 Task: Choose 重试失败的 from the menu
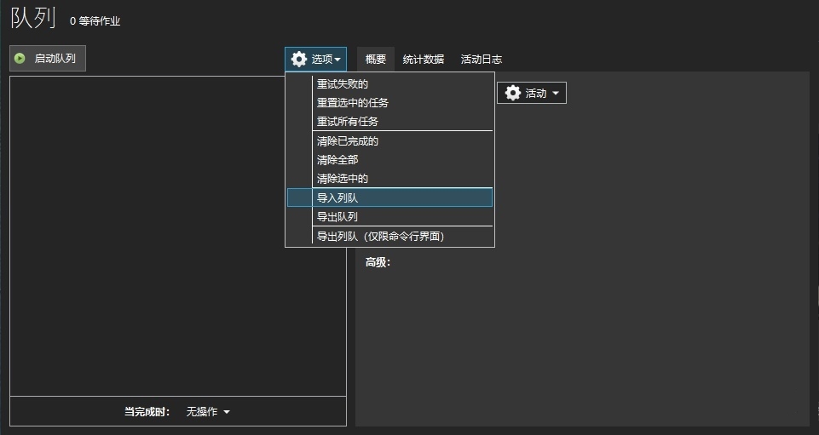point(389,84)
